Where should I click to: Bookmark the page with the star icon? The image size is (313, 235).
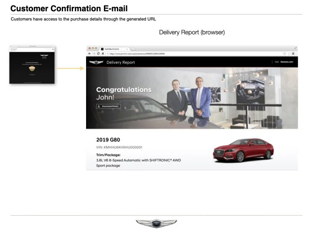[x=284, y=54]
